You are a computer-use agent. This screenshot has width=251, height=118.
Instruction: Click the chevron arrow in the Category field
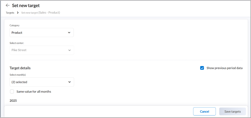[x=69, y=33]
